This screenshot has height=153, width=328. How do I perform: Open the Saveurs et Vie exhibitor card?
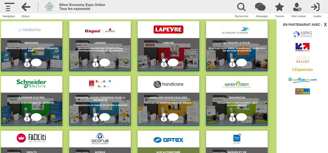[237, 142]
